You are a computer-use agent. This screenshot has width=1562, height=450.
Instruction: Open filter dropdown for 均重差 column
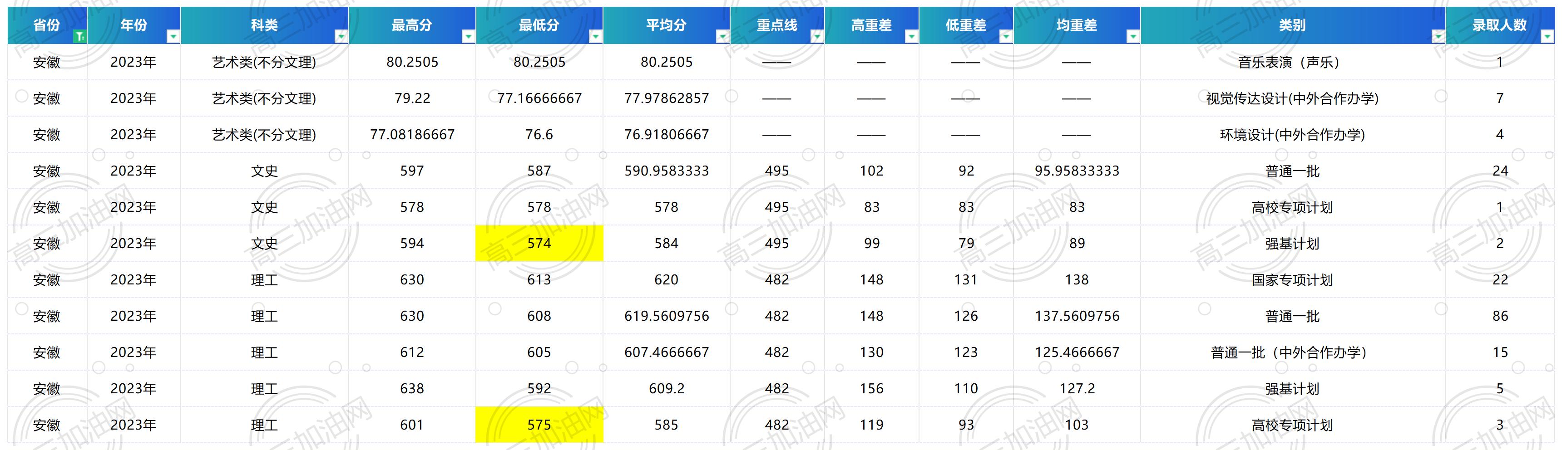(x=1133, y=37)
